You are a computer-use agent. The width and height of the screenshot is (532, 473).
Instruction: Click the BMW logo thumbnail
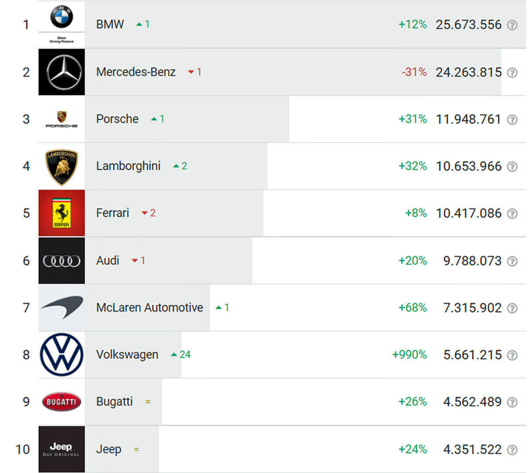(x=62, y=24)
